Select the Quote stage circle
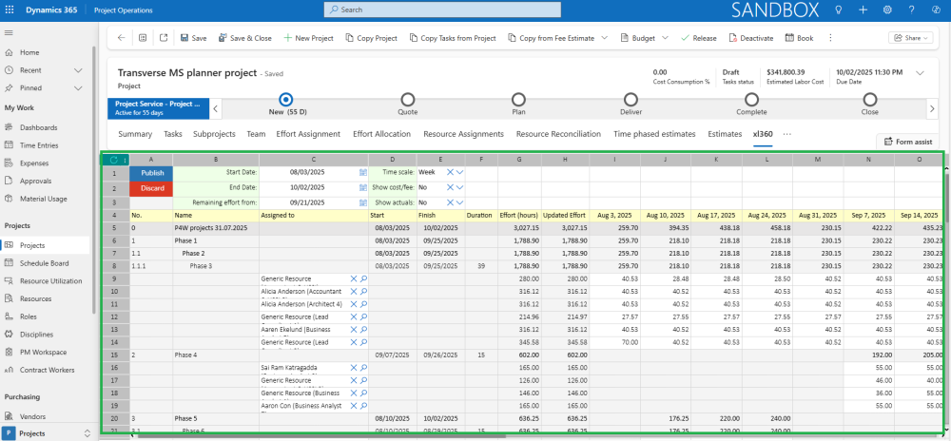The height and width of the screenshot is (441, 951). (408, 99)
